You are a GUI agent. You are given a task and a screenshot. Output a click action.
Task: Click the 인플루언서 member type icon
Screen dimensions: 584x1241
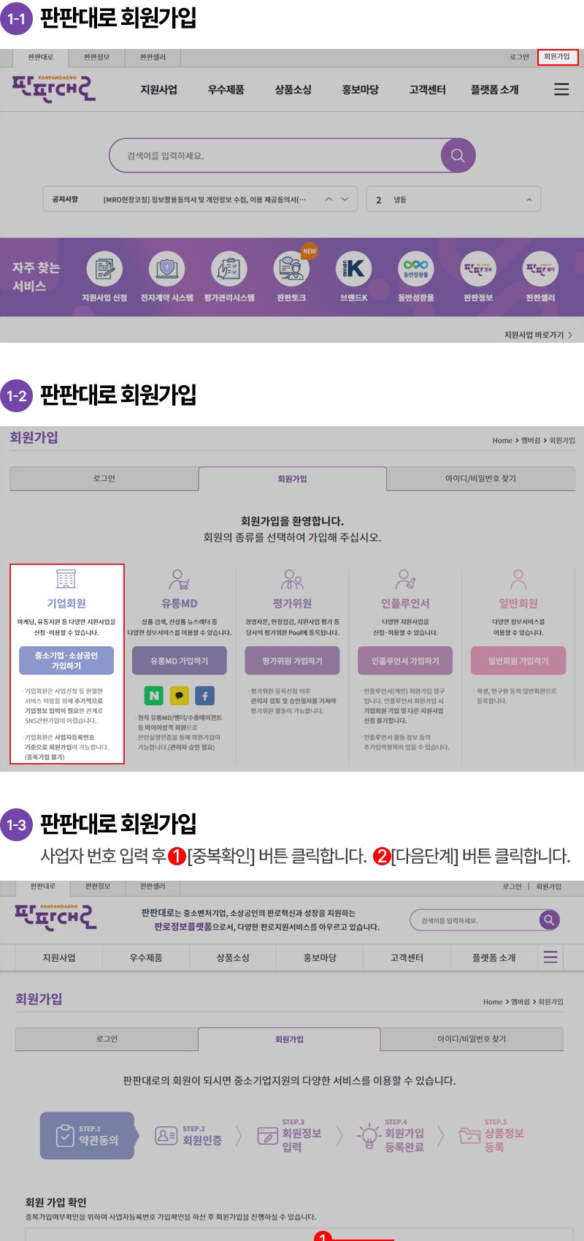click(406, 580)
